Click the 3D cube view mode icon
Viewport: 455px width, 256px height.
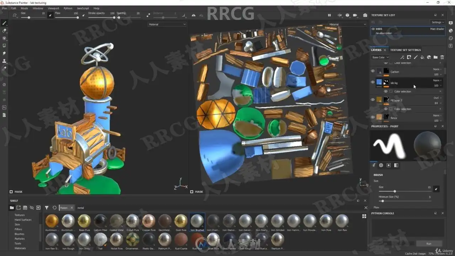pos(347,15)
